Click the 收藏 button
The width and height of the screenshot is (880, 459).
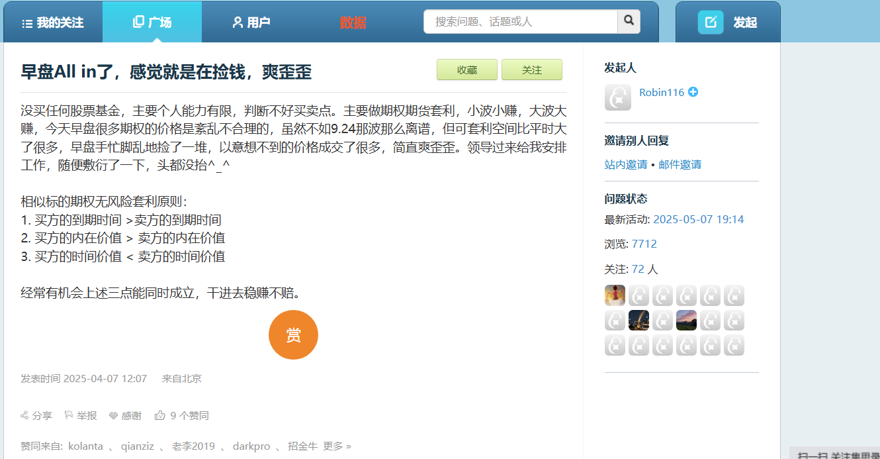(x=467, y=70)
